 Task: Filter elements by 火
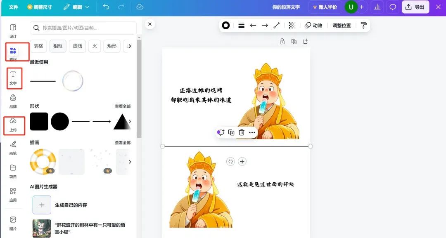[95, 46]
